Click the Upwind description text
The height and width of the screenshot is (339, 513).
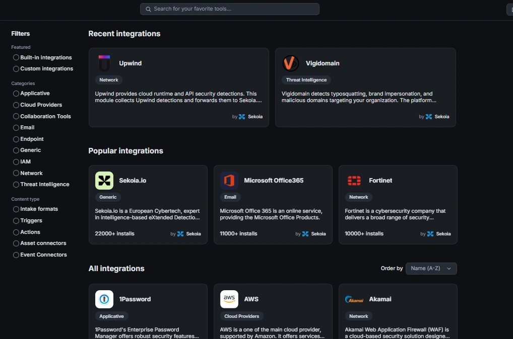click(x=178, y=97)
